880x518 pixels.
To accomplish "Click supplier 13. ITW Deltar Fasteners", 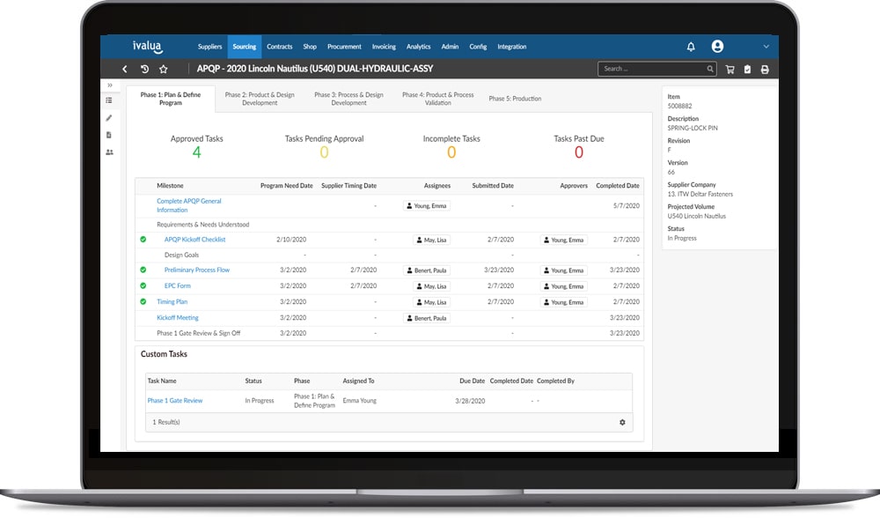I will click(700, 195).
